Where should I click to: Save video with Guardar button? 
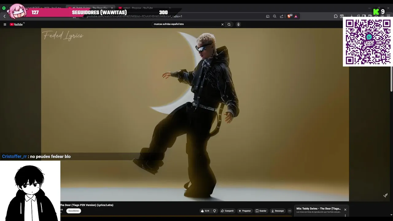click(x=261, y=211)
